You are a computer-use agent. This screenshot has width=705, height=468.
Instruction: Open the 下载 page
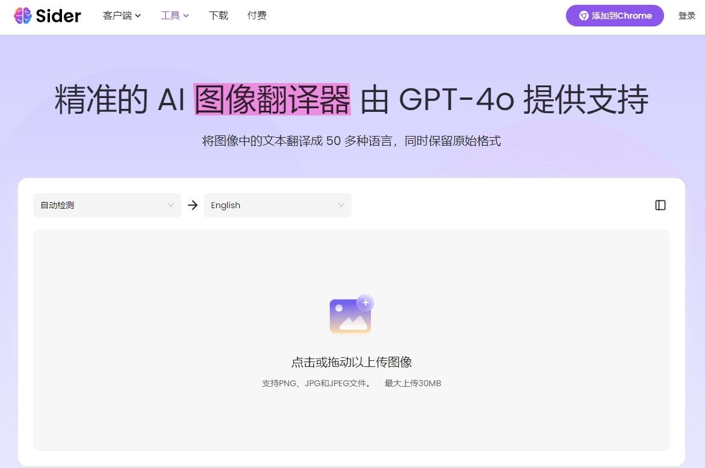[219, 16]
